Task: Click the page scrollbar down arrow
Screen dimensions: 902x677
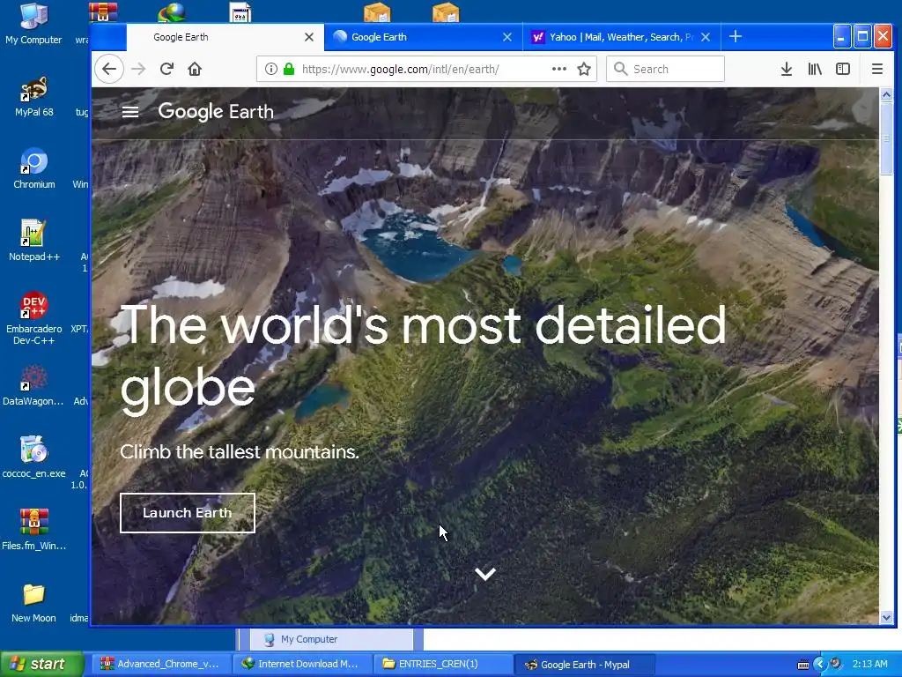Action: coord(886,618)
